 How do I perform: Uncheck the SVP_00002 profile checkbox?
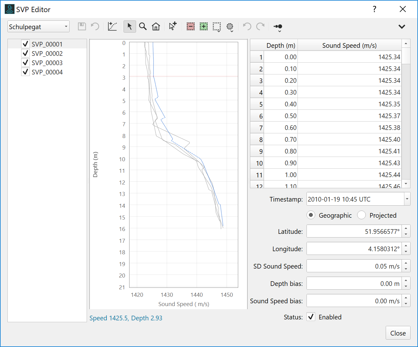(x=25, y=53)
